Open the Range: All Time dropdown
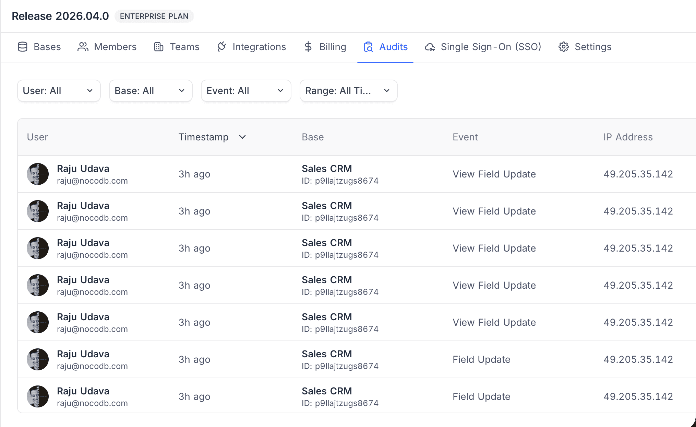The width and height of the screenshot is (696, 427). [348, 91]
